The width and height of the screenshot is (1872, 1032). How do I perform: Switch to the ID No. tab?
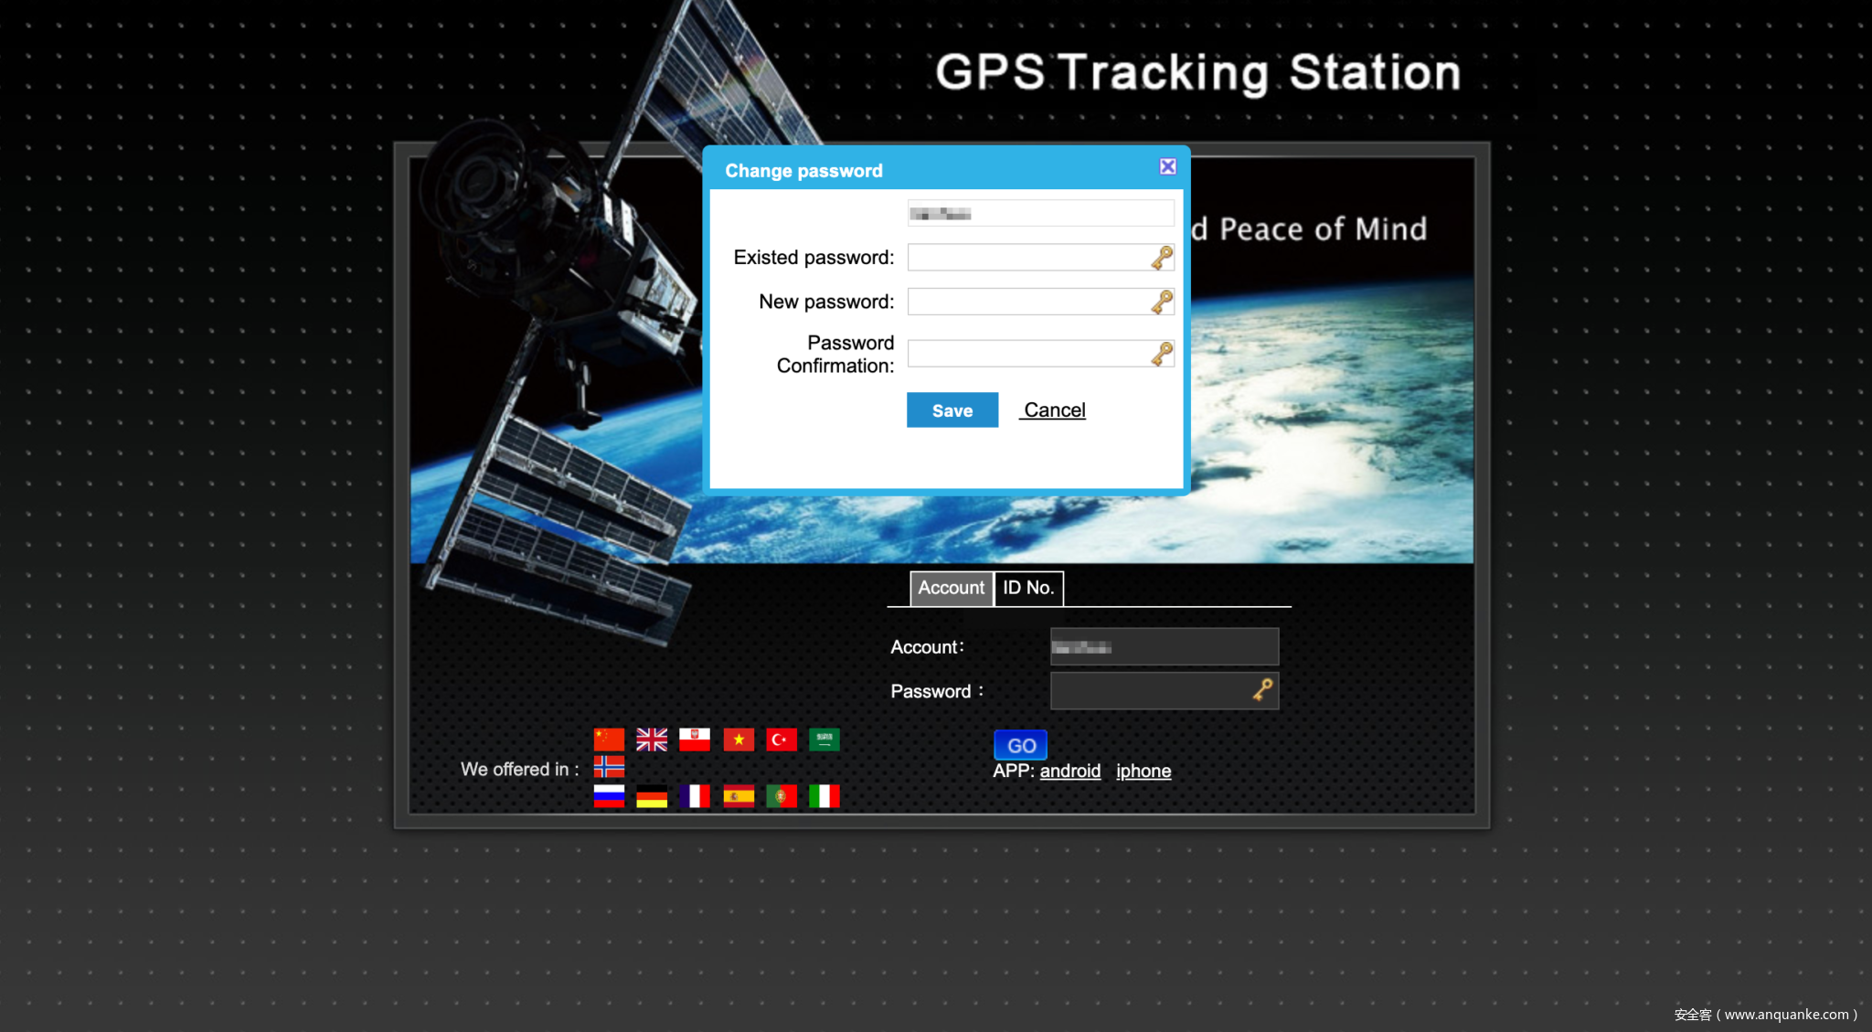point(1028,588)
